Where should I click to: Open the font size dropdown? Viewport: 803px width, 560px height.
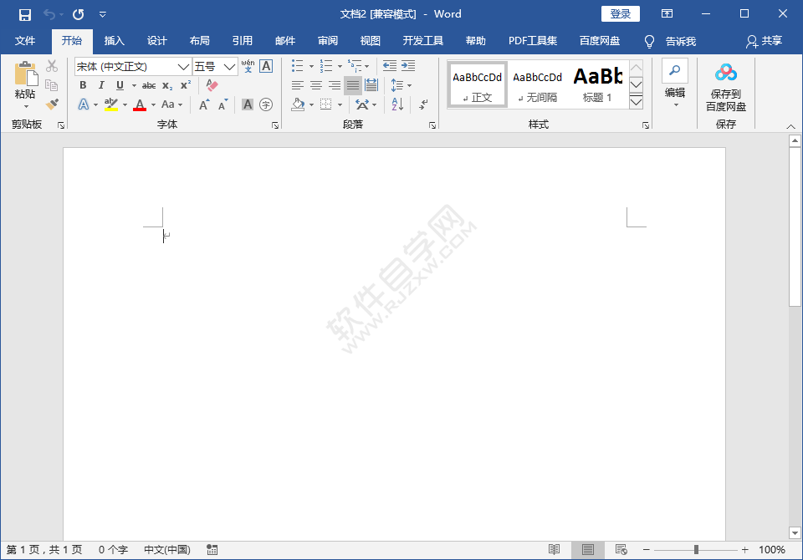click(228, 66)
